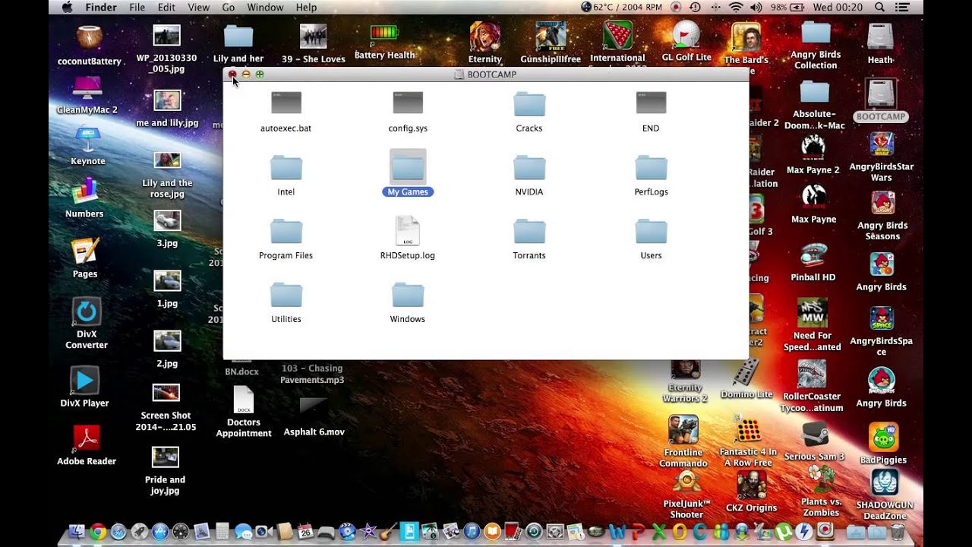Screen dimensions: 972x547
Task: Open the Go menu
Action: pos(229,7)
